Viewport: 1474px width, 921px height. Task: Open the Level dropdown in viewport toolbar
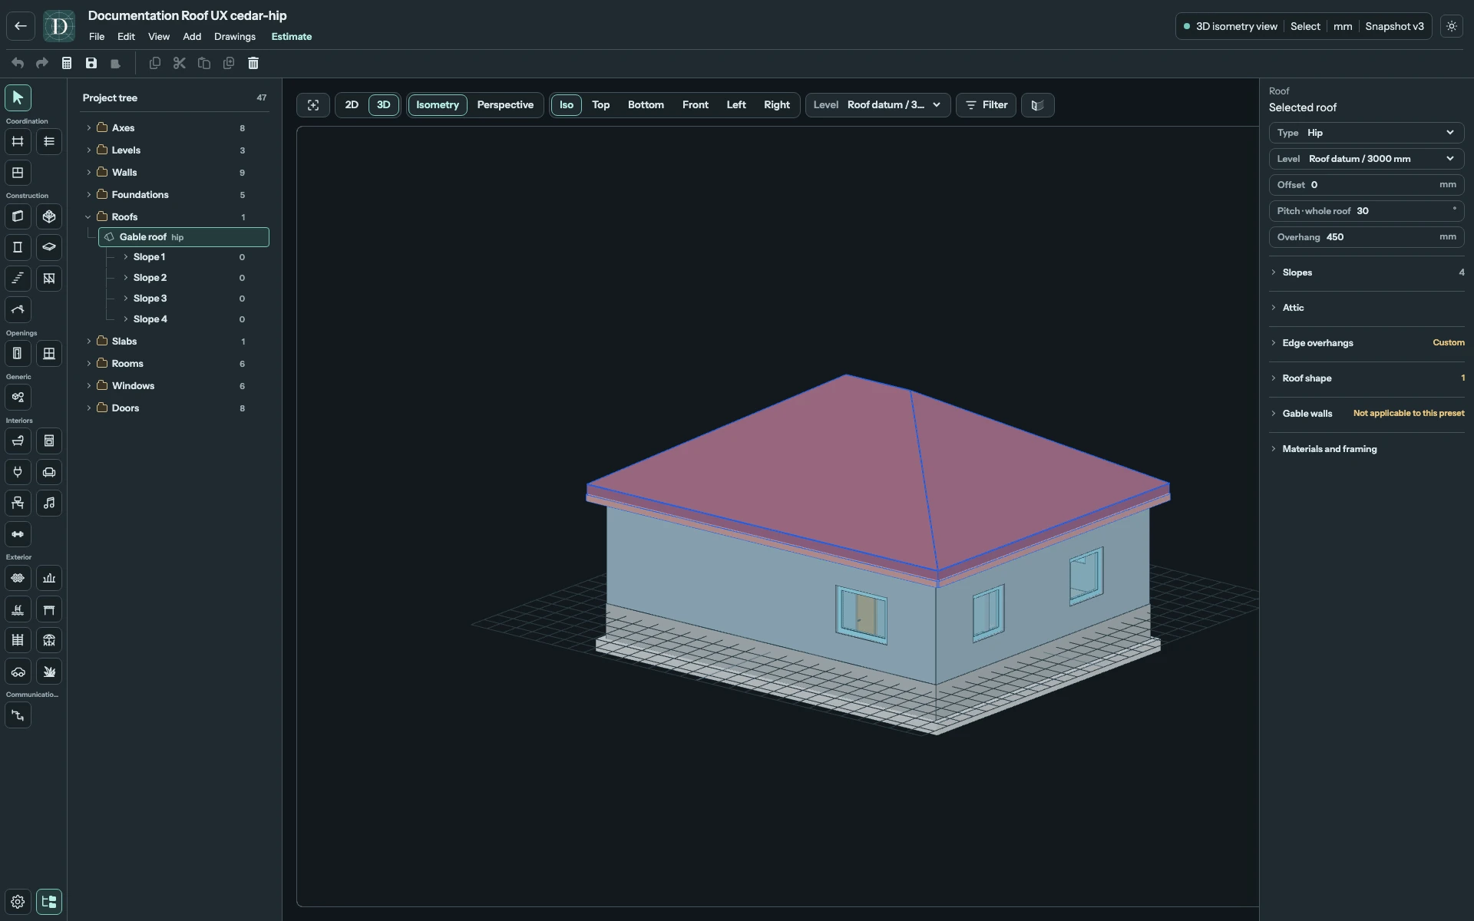tap(877, 105)
